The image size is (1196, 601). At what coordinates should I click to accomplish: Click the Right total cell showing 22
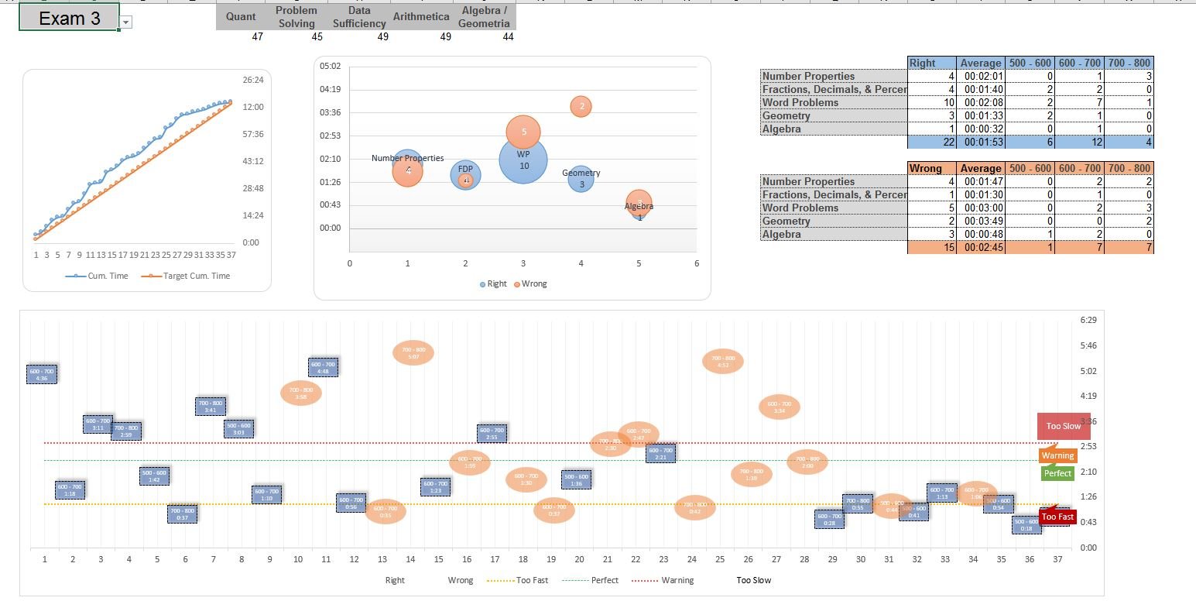(x=931, y=142)
